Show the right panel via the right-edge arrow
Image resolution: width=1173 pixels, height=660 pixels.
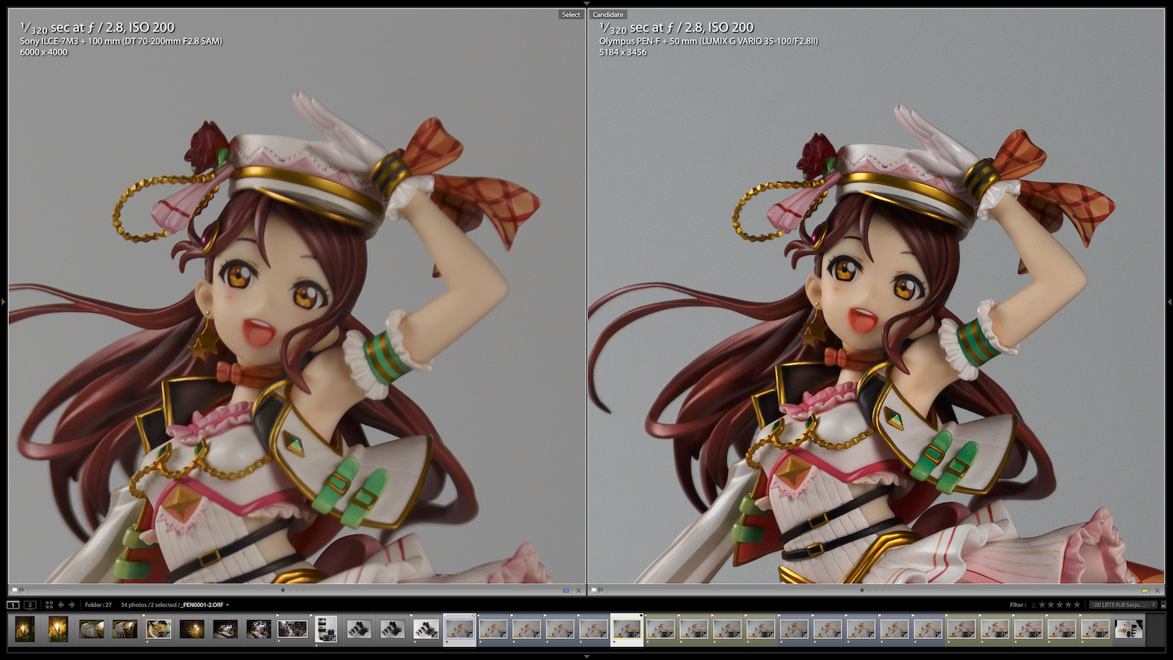click(x=1170, y=301)
